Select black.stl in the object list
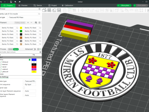This screenshot has width=149, height=112. coord(5,64)
